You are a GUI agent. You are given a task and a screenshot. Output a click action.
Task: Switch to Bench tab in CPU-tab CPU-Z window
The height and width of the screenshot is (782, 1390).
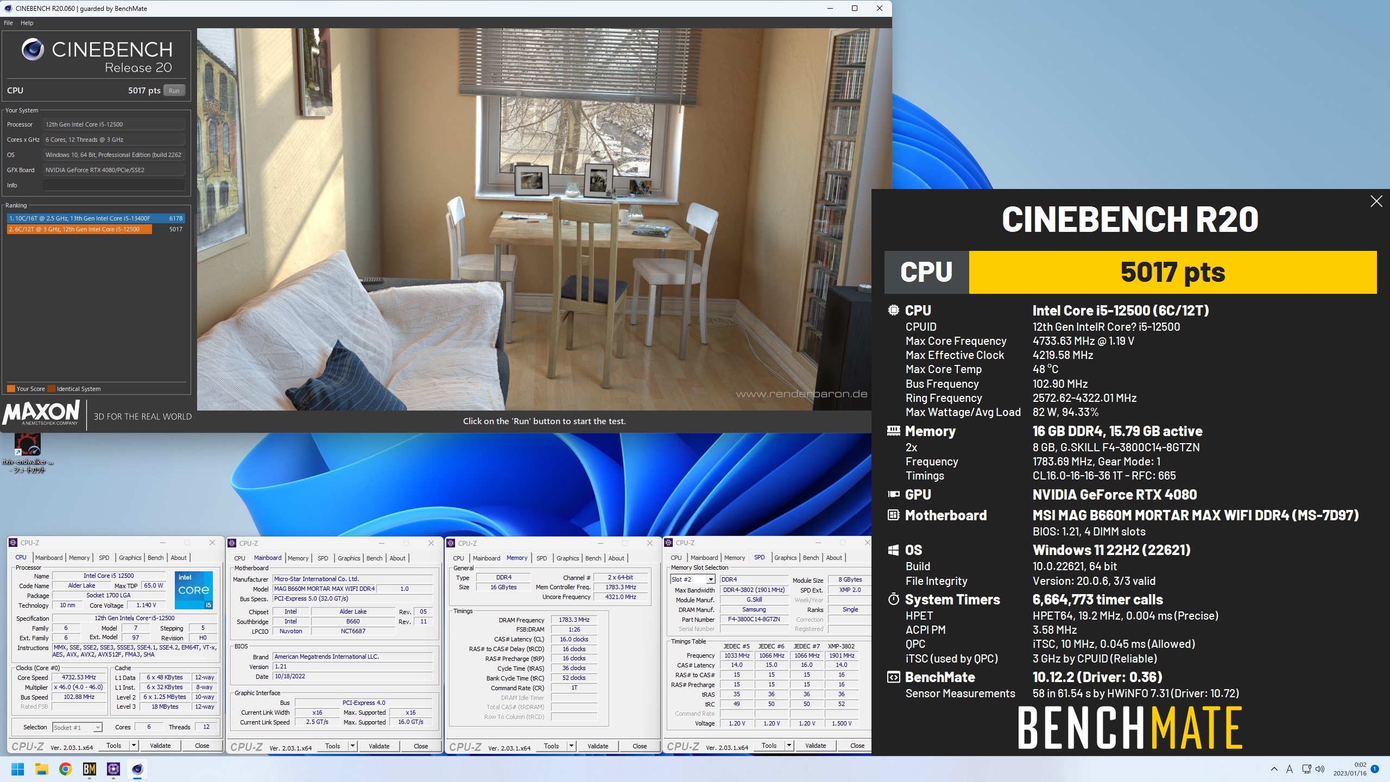(x=156, y=558)
